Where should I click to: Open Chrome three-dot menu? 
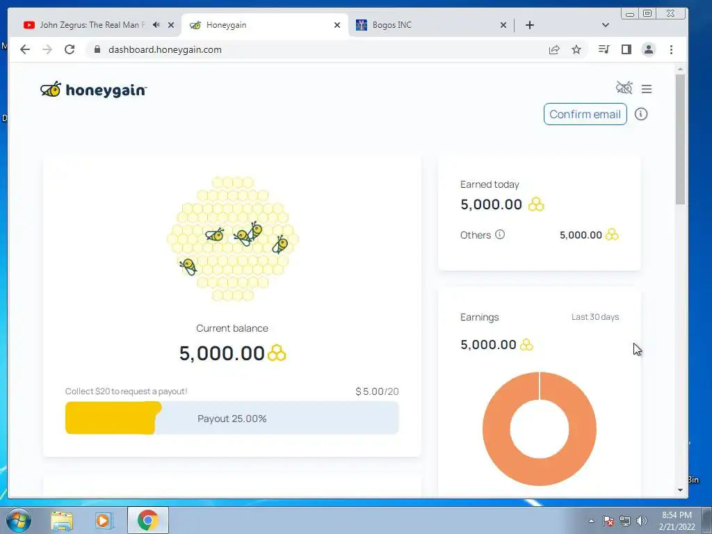point(671,49)
